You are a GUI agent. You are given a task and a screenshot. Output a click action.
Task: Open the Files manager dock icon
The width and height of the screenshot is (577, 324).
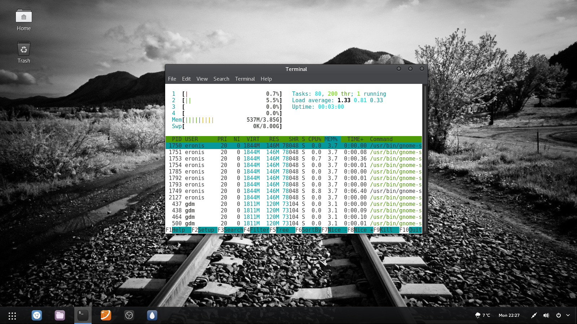pyautogui.click(x=60, y=316)
